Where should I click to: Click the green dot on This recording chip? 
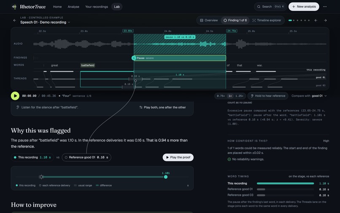(x=15, y=157)
